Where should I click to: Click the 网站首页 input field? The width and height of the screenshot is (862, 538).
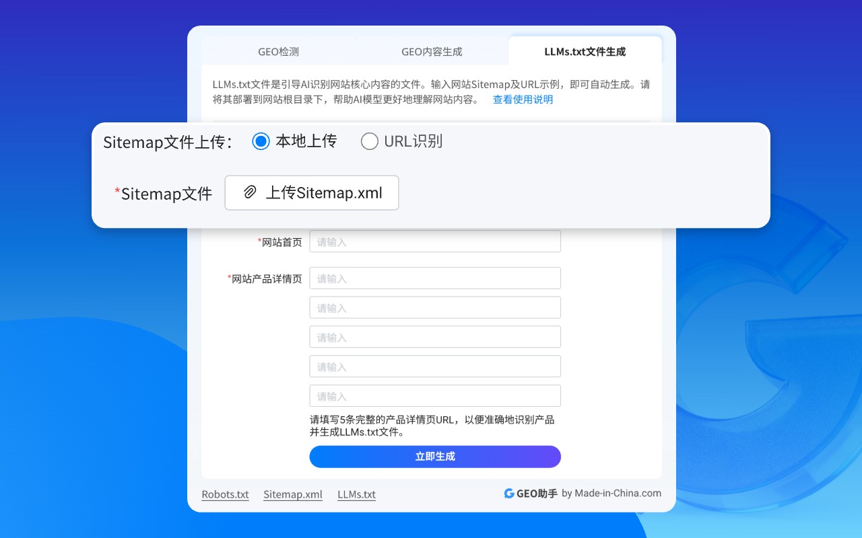point(434,241)
